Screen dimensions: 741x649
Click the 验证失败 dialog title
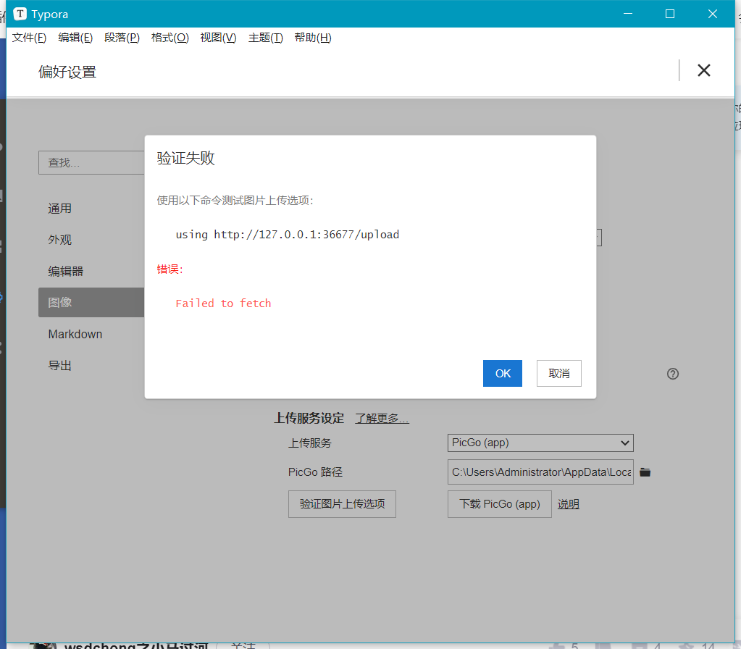tap(185, 158)
